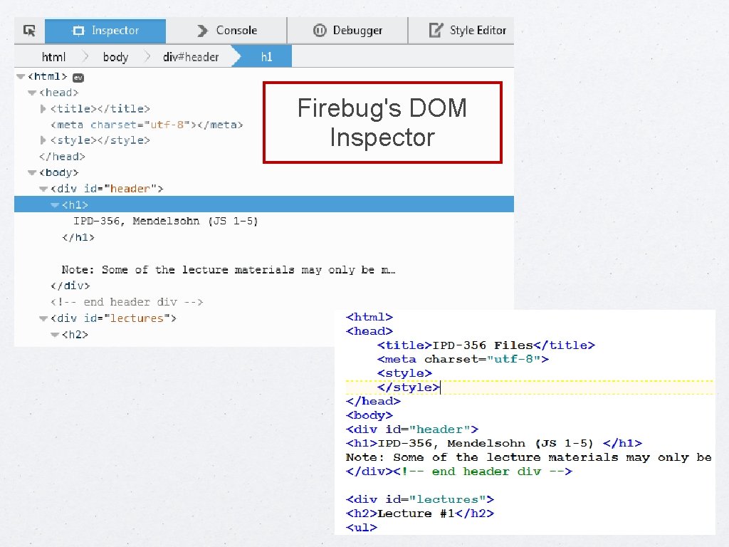Switch to the Console tab
This screenshot has width=729, height=547.
pyautogui.click(x=236, y=31)
